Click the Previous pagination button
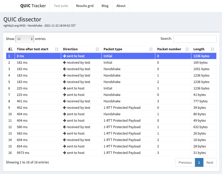This screenshot has height=174, width=222. [185, 162]
